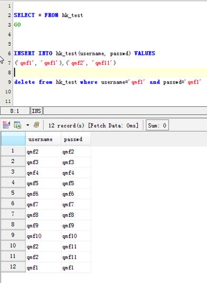Select row header 3 in results grid
Screen dimensions: 207x283
click(x=13, y=172)
